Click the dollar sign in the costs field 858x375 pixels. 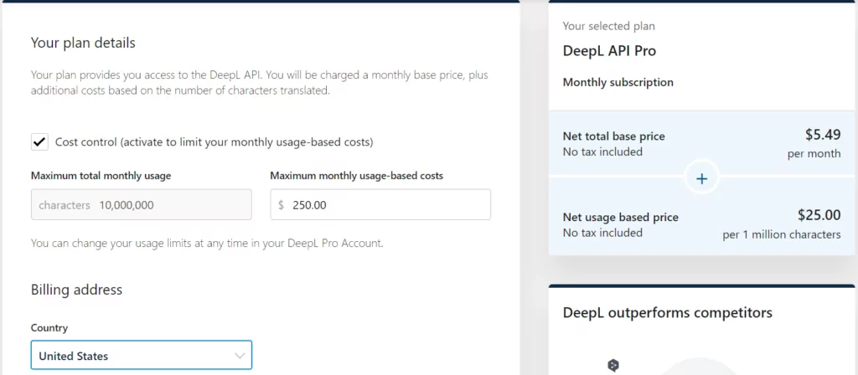coord(282,205)
